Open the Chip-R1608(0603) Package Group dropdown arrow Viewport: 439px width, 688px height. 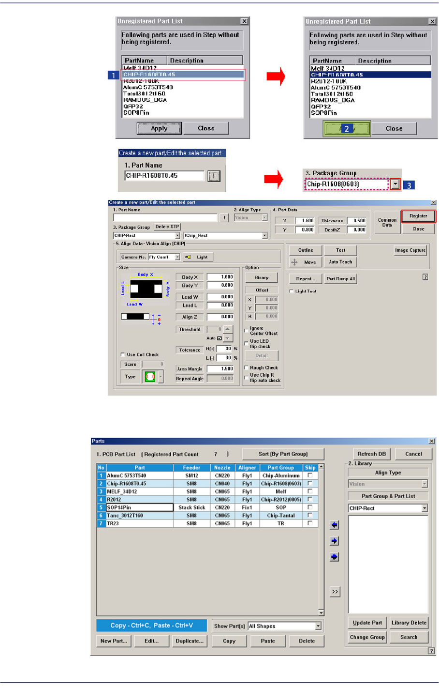(x=395, y=184)
